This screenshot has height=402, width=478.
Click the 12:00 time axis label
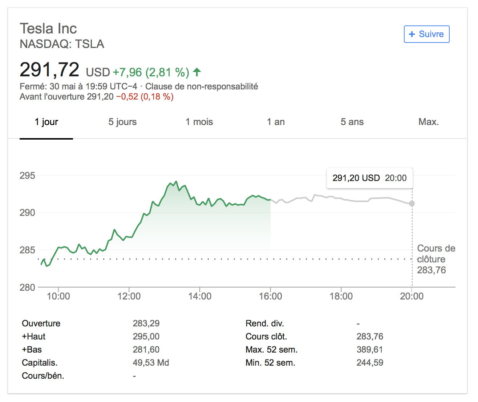click(x=129, y=296)
